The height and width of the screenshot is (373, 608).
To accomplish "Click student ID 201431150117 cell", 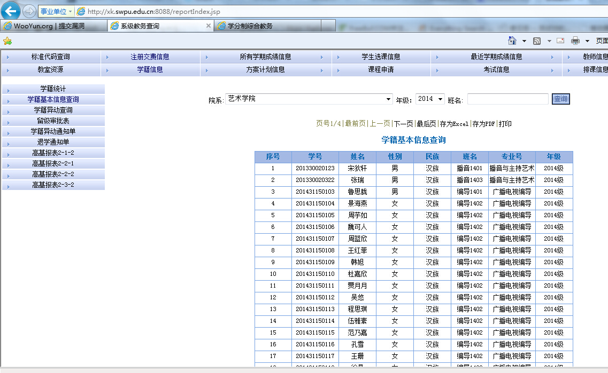I will [315, 356].
